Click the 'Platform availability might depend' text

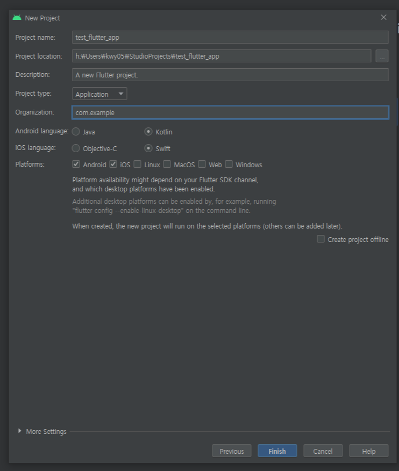(x=165, y=184)
